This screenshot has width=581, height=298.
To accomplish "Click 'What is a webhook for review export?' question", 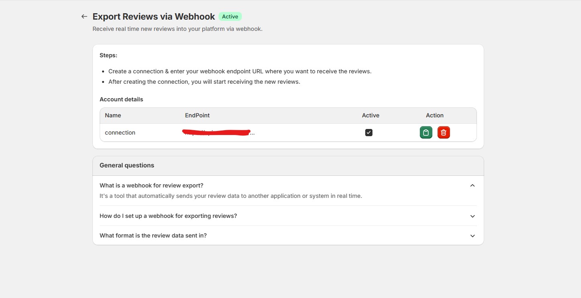I will (x=151, y=185).
